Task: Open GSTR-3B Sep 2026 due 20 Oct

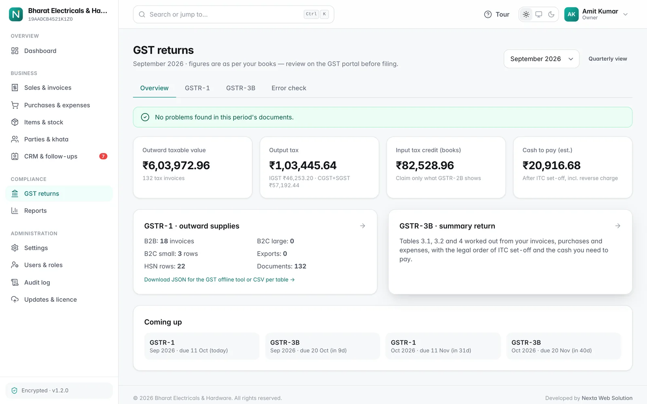Action: [322, 346]
